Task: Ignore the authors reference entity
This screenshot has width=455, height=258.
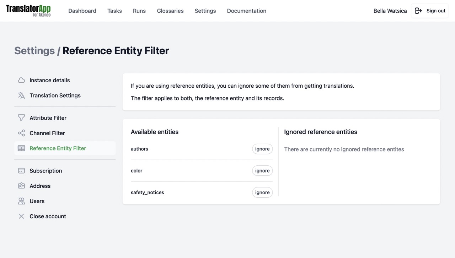Action: [x=262, y=149]
